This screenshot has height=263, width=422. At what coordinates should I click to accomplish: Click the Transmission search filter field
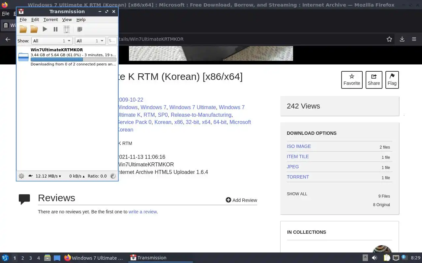pos(112,41)
